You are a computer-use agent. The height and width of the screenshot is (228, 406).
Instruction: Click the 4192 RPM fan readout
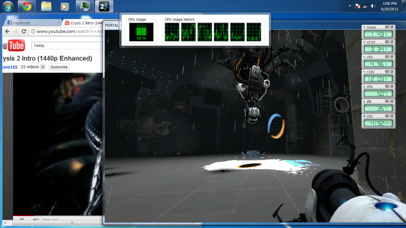[x=378, y=123]
